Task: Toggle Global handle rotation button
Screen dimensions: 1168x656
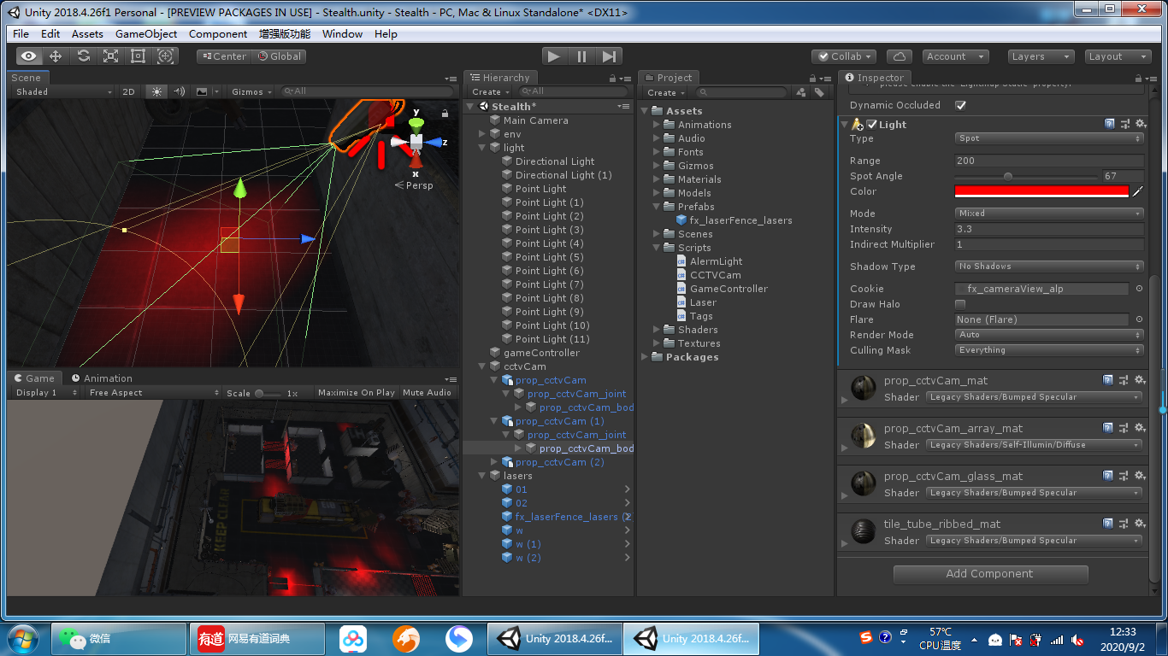Action: [279, 56]
